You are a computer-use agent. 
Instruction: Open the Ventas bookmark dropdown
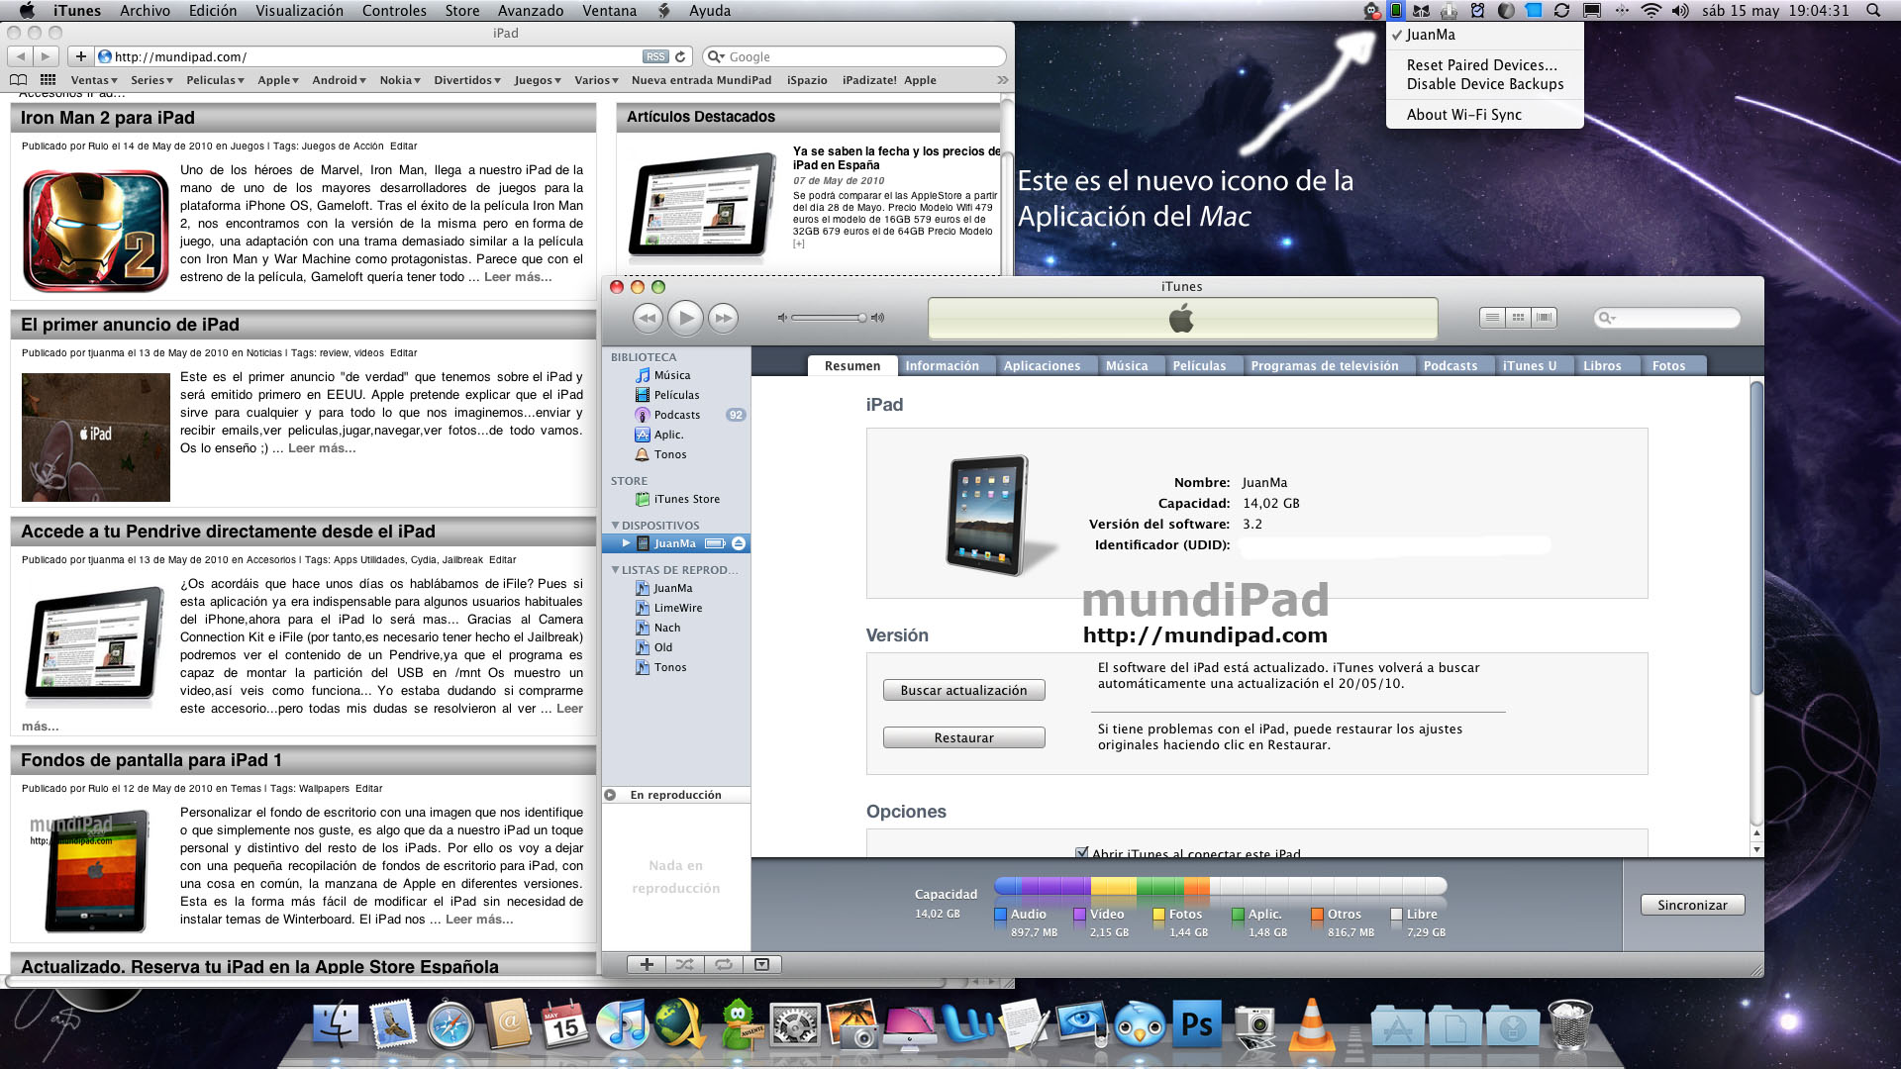(x=94, y=80)
